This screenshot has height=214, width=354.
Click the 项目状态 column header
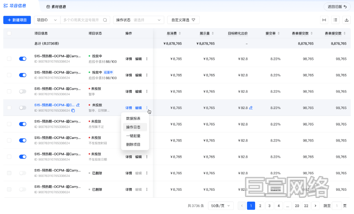(95, 34)
